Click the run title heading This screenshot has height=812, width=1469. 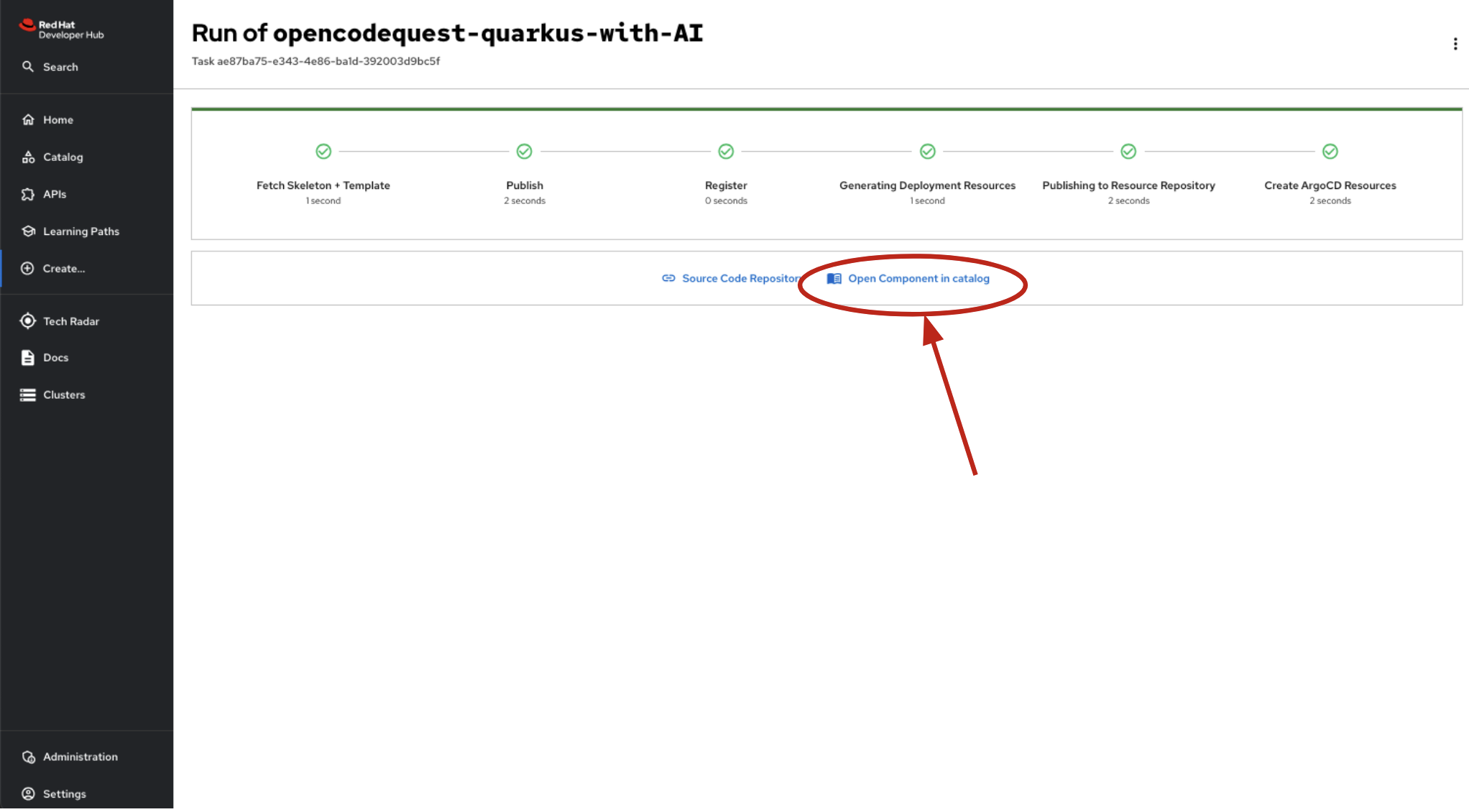pos(447,33)
